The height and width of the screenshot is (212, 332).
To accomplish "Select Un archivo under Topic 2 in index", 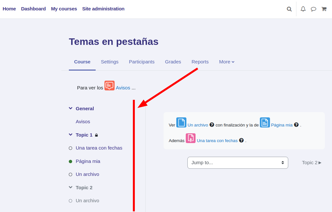I will point(87,201).
